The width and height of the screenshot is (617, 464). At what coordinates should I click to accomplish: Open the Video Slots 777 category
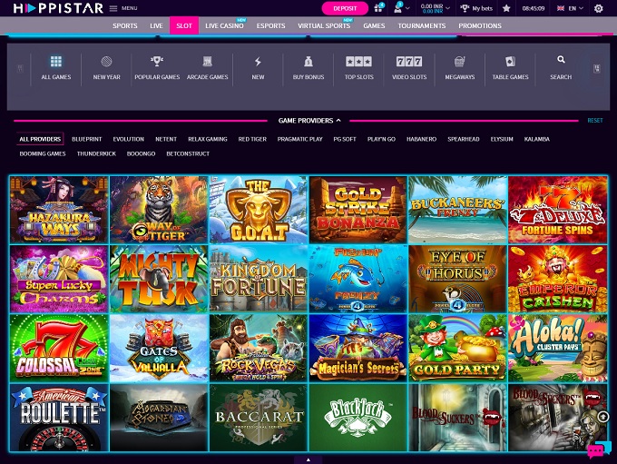tap(409, 68)
